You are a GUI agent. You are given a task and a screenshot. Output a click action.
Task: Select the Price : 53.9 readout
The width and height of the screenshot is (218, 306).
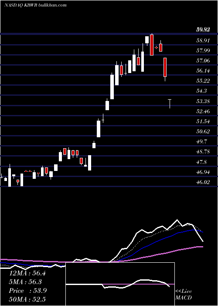27,291
